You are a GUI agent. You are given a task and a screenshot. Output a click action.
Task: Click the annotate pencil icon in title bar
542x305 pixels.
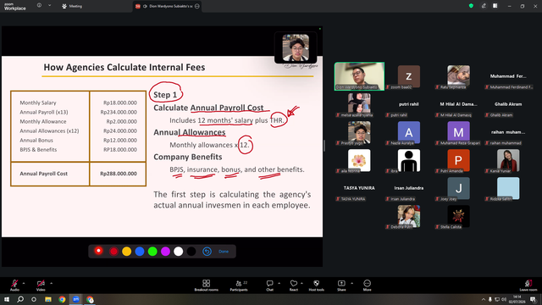(484, 6)
